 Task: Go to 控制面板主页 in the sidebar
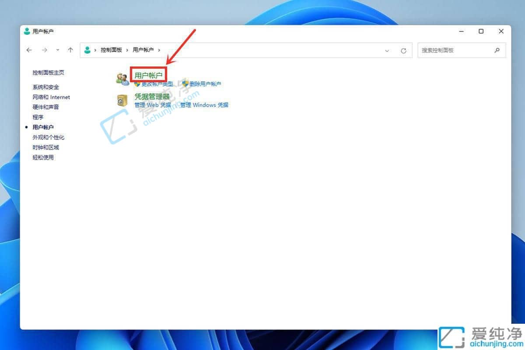(x=48, y=73)
